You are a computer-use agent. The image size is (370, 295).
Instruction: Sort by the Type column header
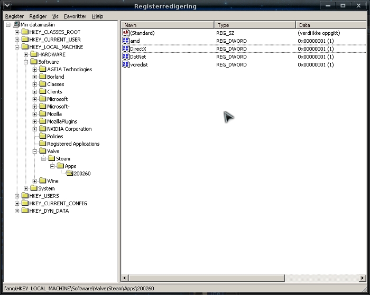[x=255, y=25]
